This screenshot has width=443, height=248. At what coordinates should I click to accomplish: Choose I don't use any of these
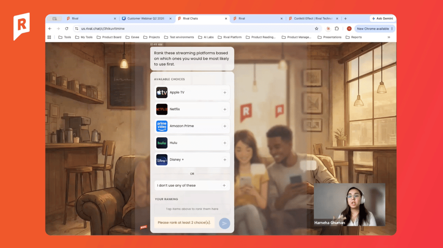coord(192,186)
